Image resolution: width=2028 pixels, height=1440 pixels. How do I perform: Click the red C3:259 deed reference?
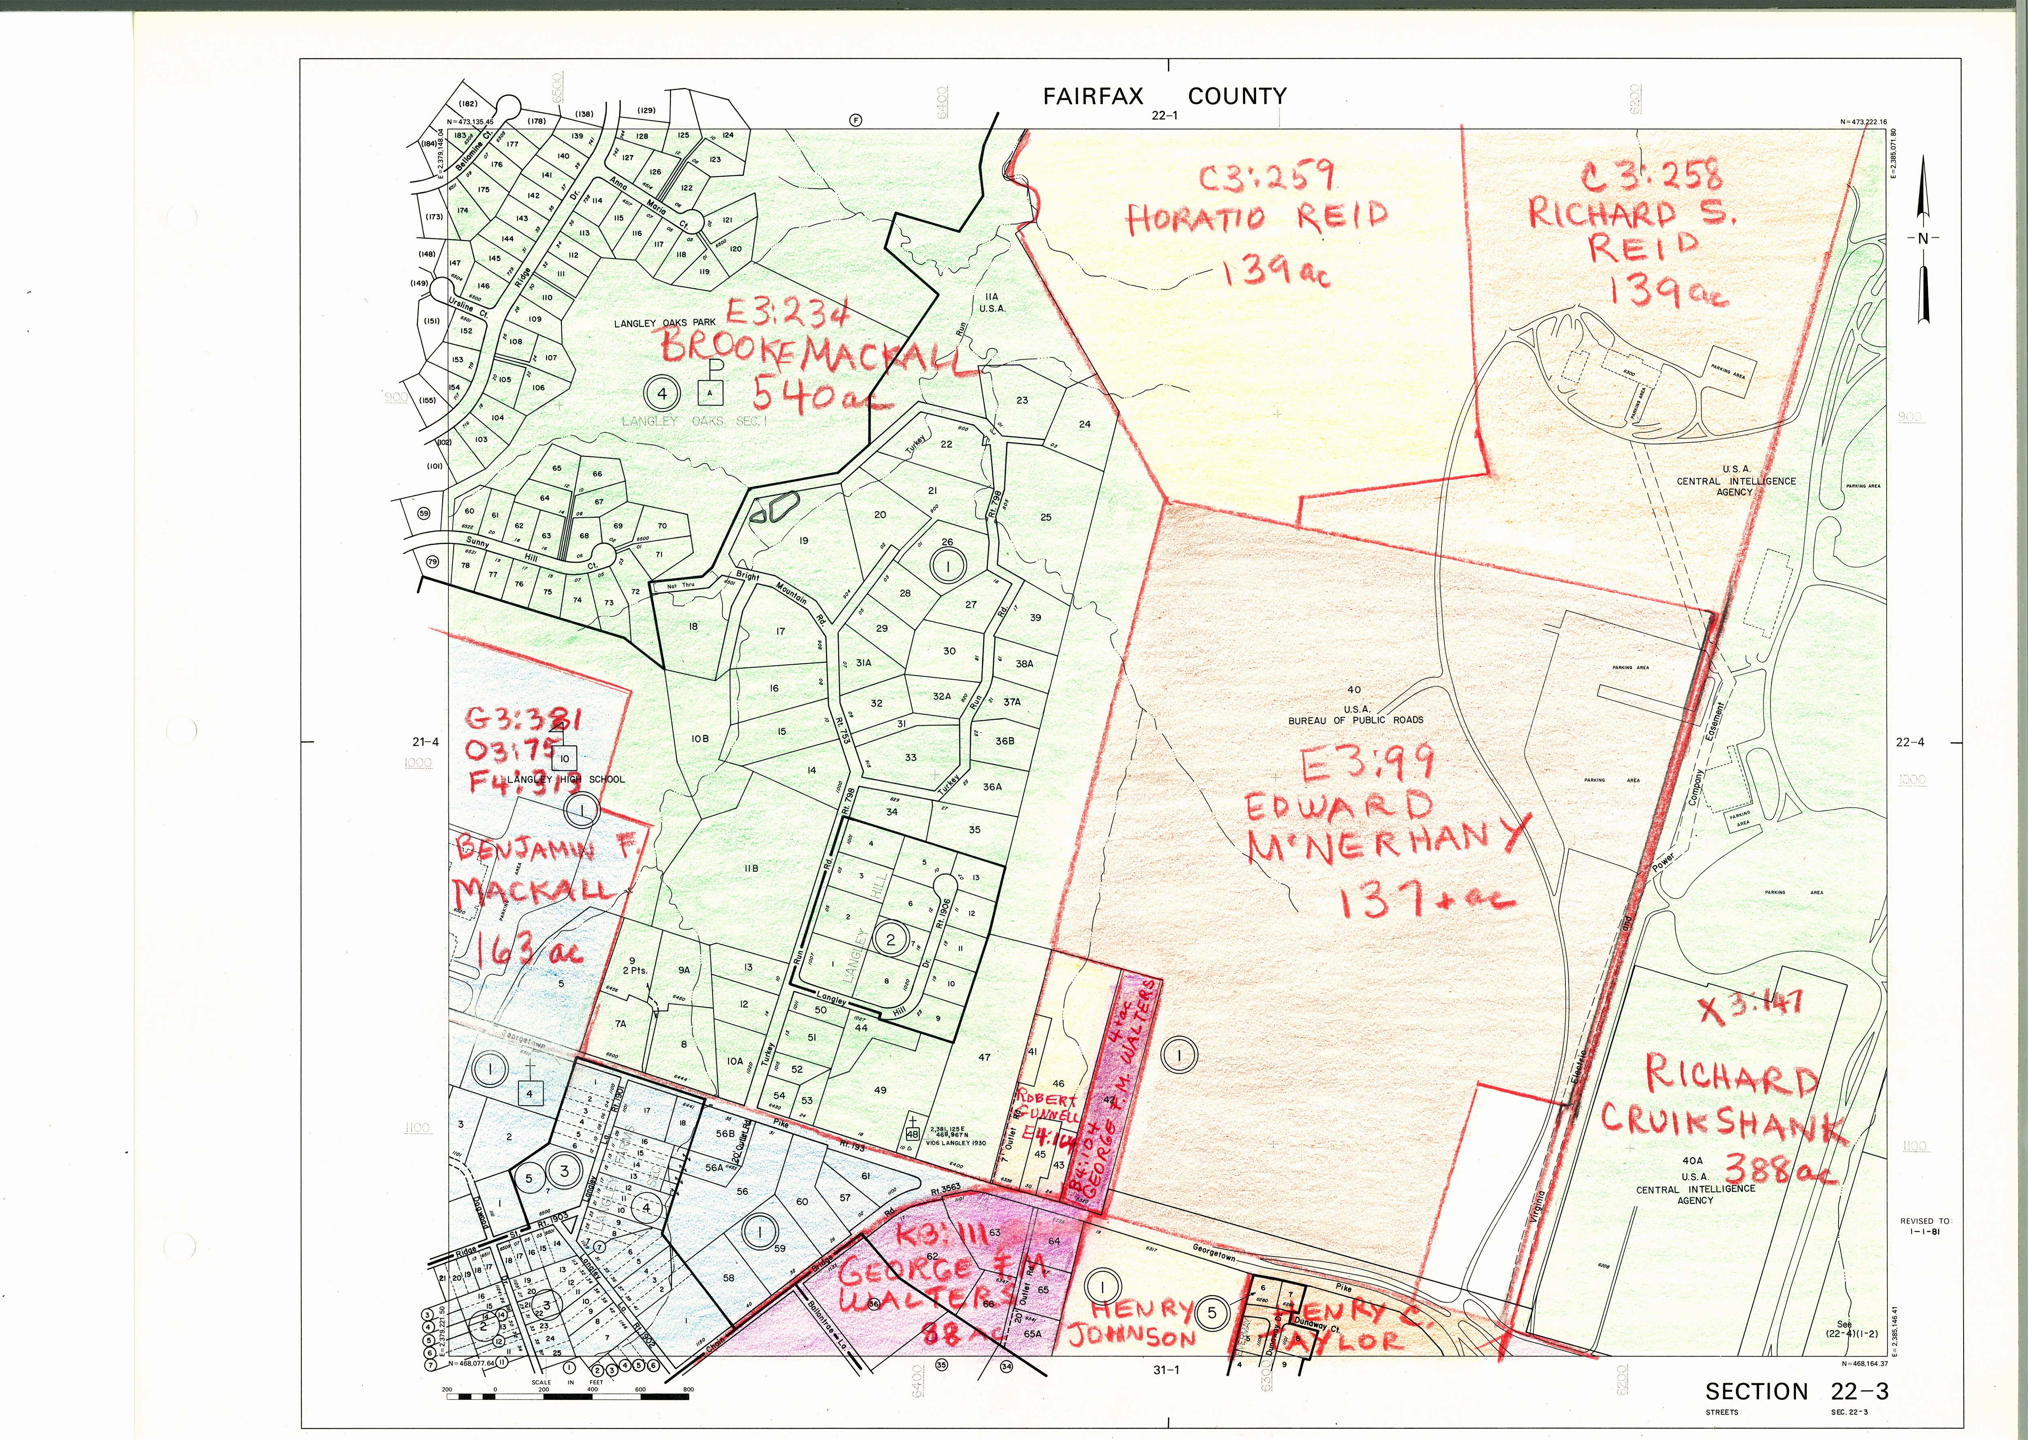click(1267, 175)
